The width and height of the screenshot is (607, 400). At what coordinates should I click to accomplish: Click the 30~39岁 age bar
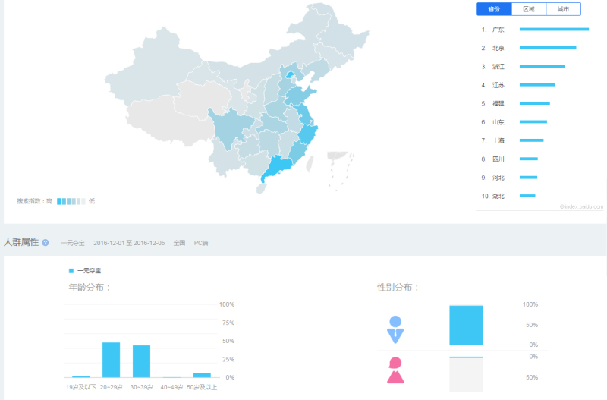[141, 361]
